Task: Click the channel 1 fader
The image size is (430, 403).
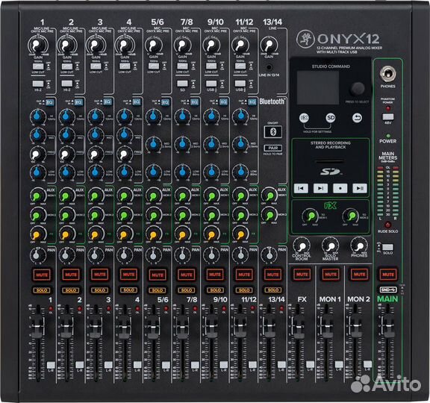Action: 37,326
